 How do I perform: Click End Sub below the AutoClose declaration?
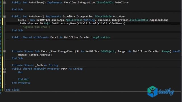click(17, 9)
